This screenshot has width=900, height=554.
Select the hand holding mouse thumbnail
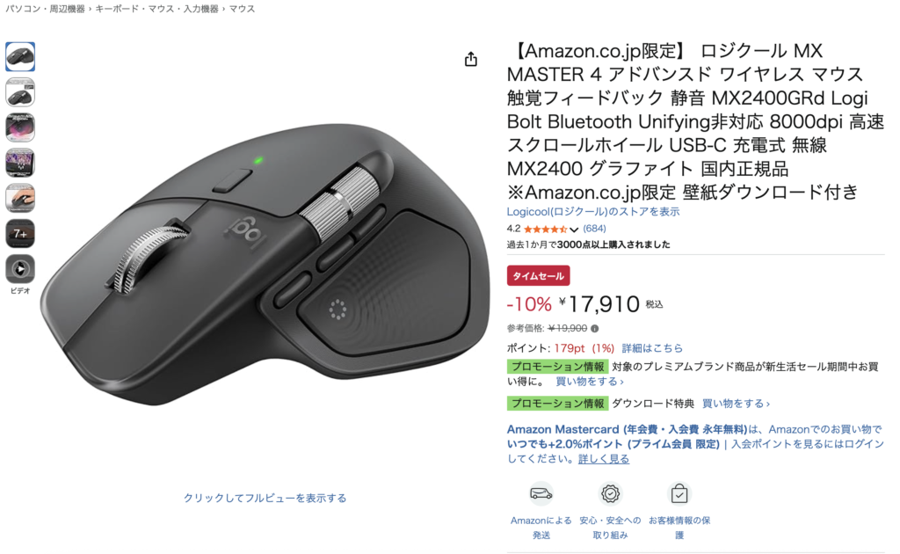(x=20, y=198)
